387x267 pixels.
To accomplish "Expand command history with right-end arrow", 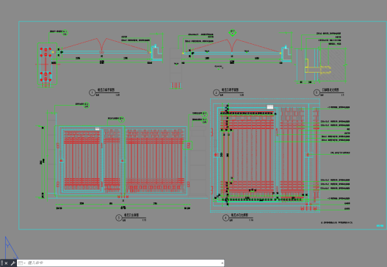I will tap(223, 263).
